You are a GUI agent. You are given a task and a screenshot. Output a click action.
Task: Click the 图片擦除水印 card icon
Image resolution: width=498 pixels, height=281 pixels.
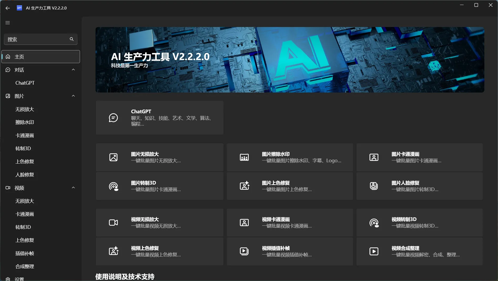(244, 157)
